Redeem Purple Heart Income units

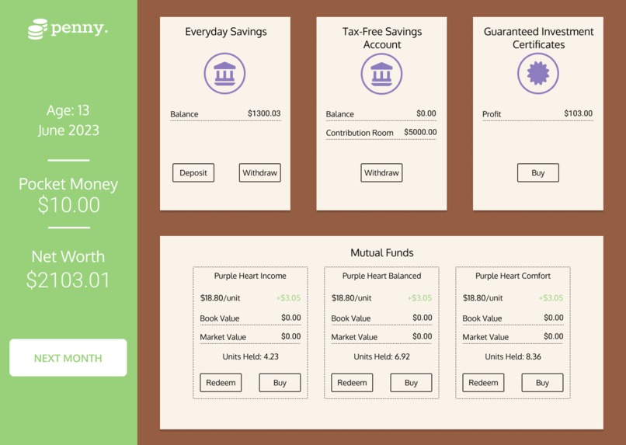pyautogui.click(x=221, y=383)
